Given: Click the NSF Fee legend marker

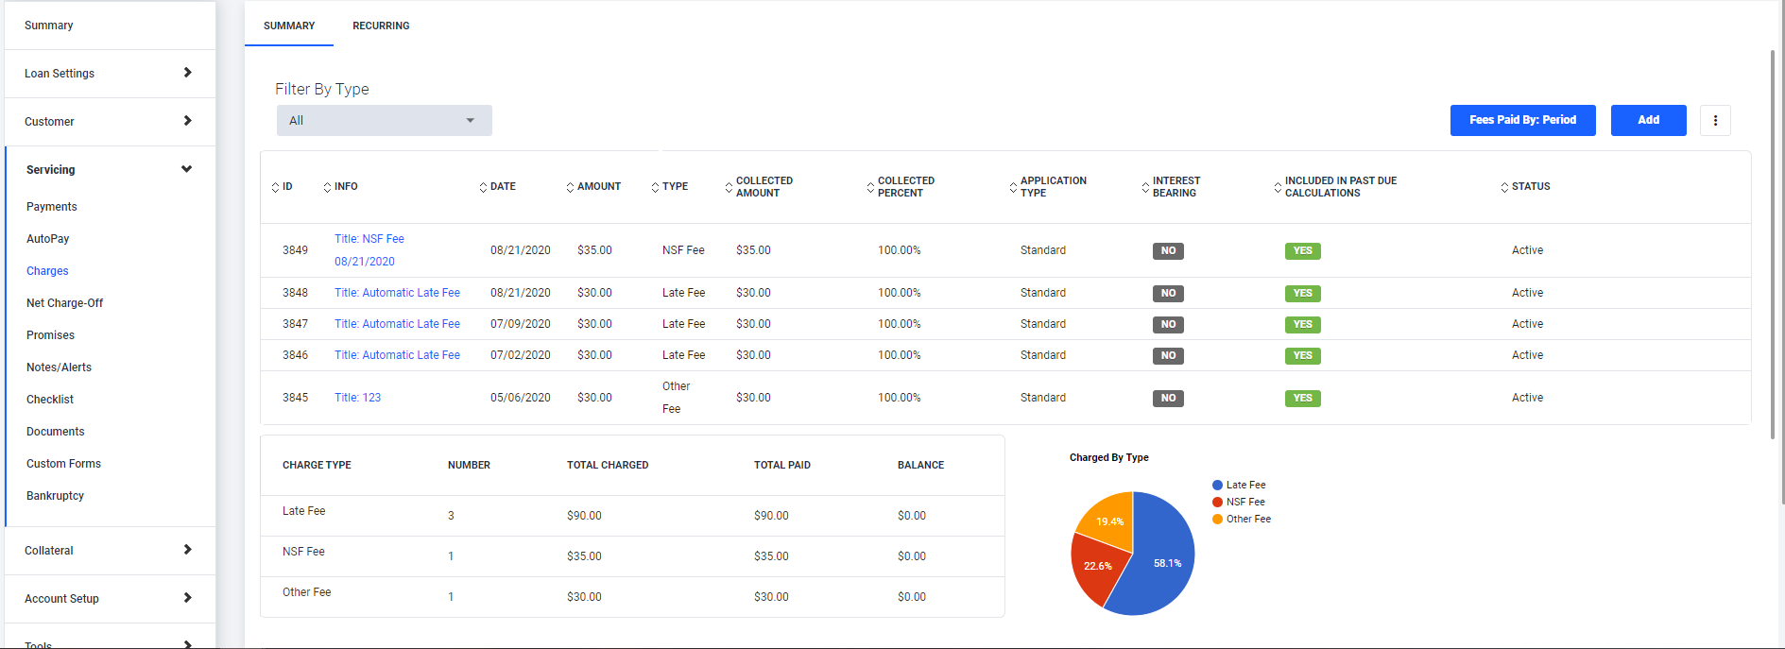Looking at the screenshot, I should pos(1217,503).
